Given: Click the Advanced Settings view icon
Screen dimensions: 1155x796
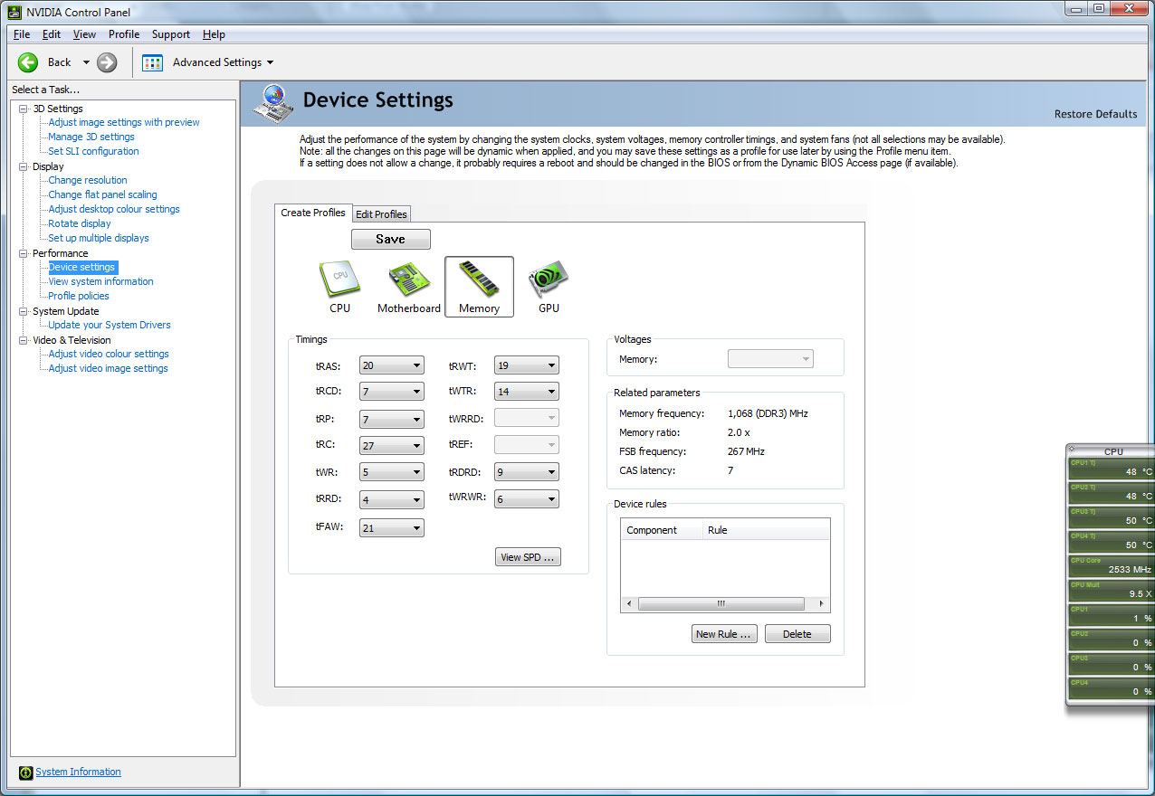Looking at the screenshot, I should 152,62.
